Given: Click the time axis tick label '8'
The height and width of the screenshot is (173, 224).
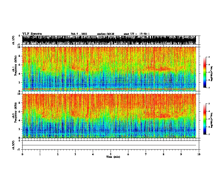Looking at the screenshot, I should click(x=163, y=154).
